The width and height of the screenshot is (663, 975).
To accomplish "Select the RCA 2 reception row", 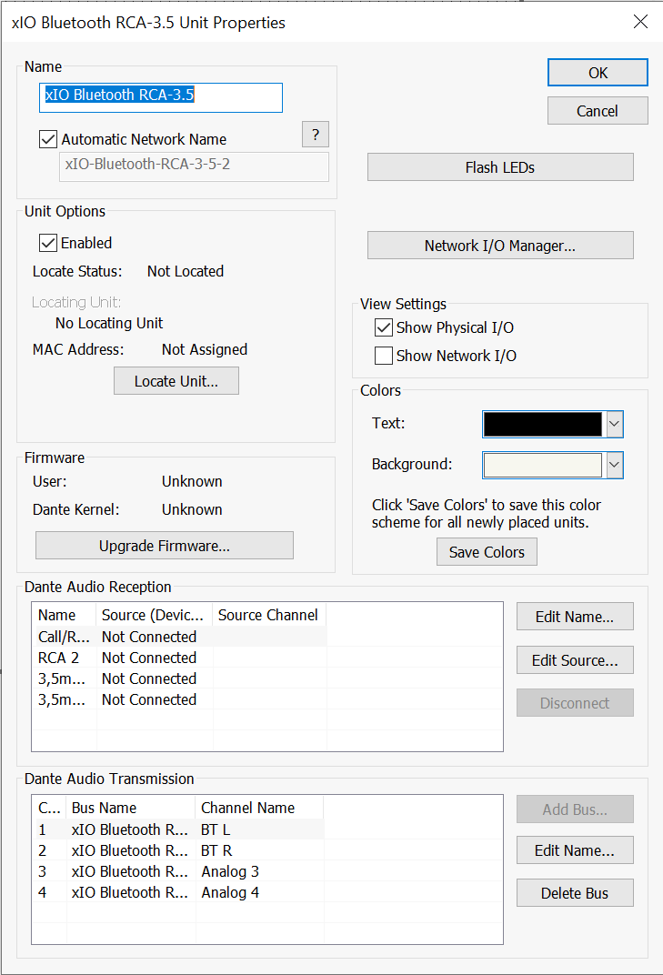I will pyautogui.click(x=180, y=658).
